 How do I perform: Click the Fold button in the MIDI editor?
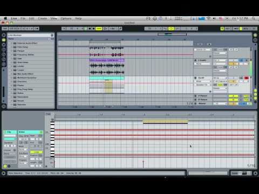pos(48,114)
